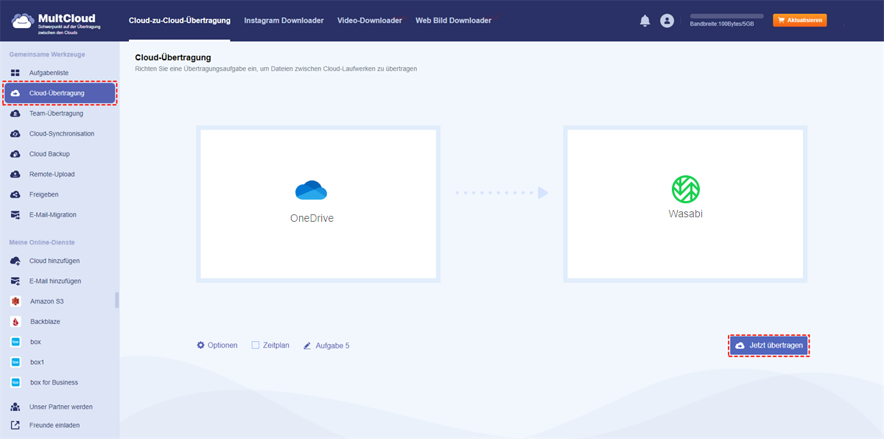Viewport: 884px width, 439px height.
Task: Click the Cloud Backup sidebar icon
Action: click(15, 154)
